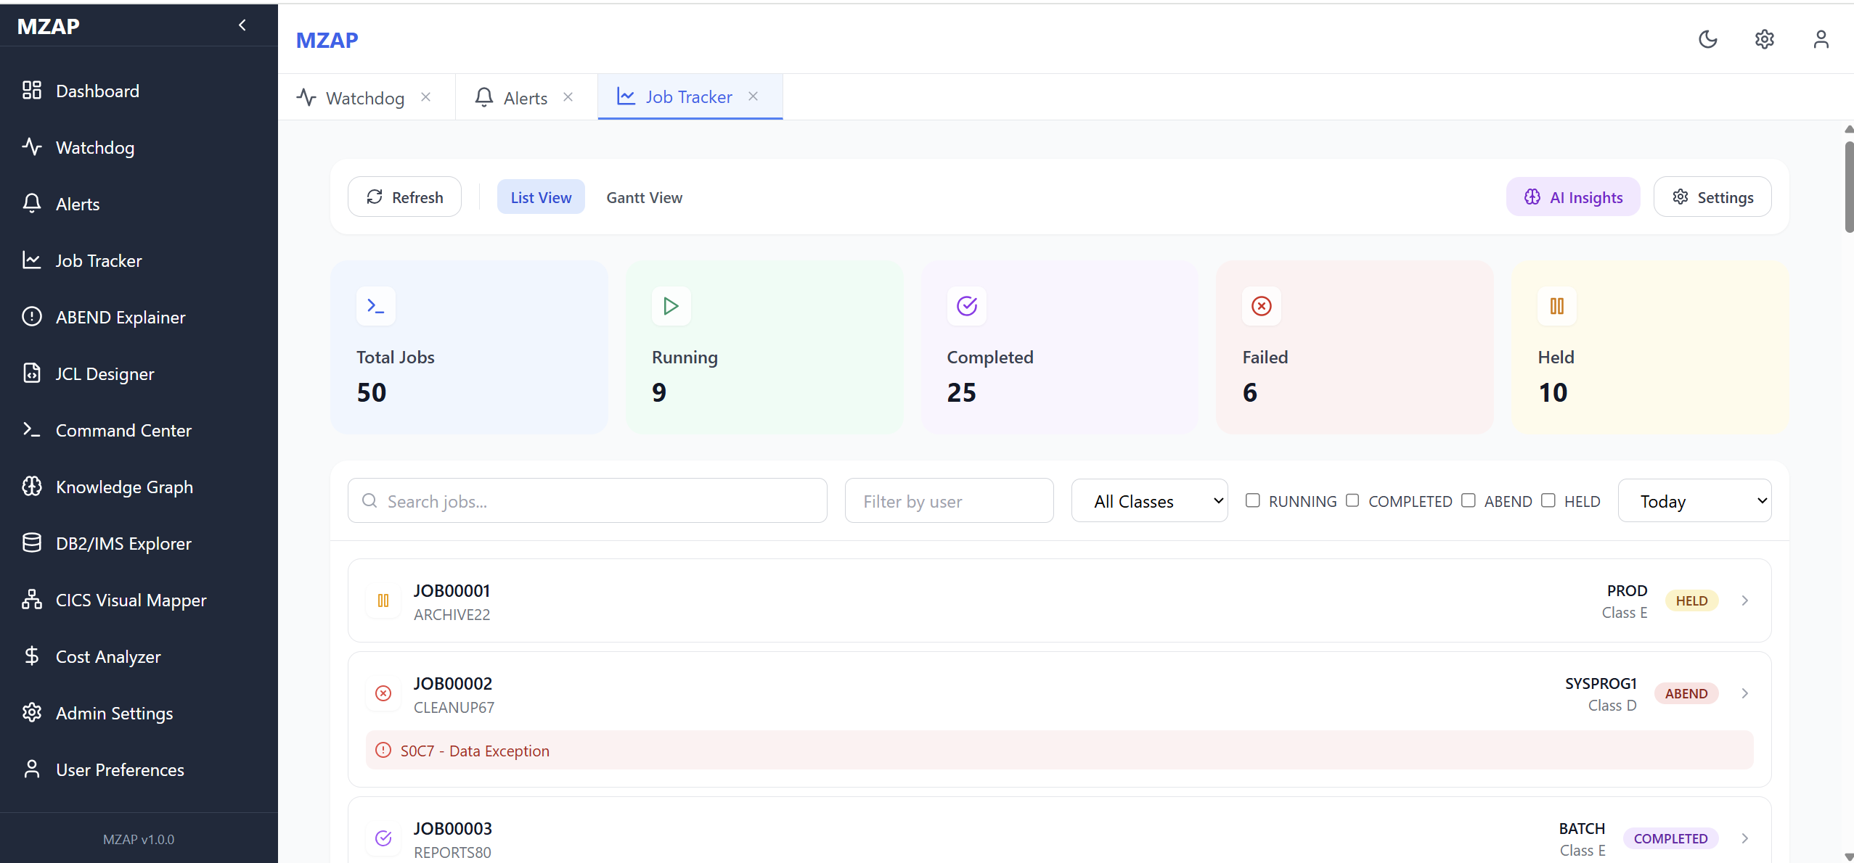Tick the HELD filter checkbox

click(x=1548, y=500)
